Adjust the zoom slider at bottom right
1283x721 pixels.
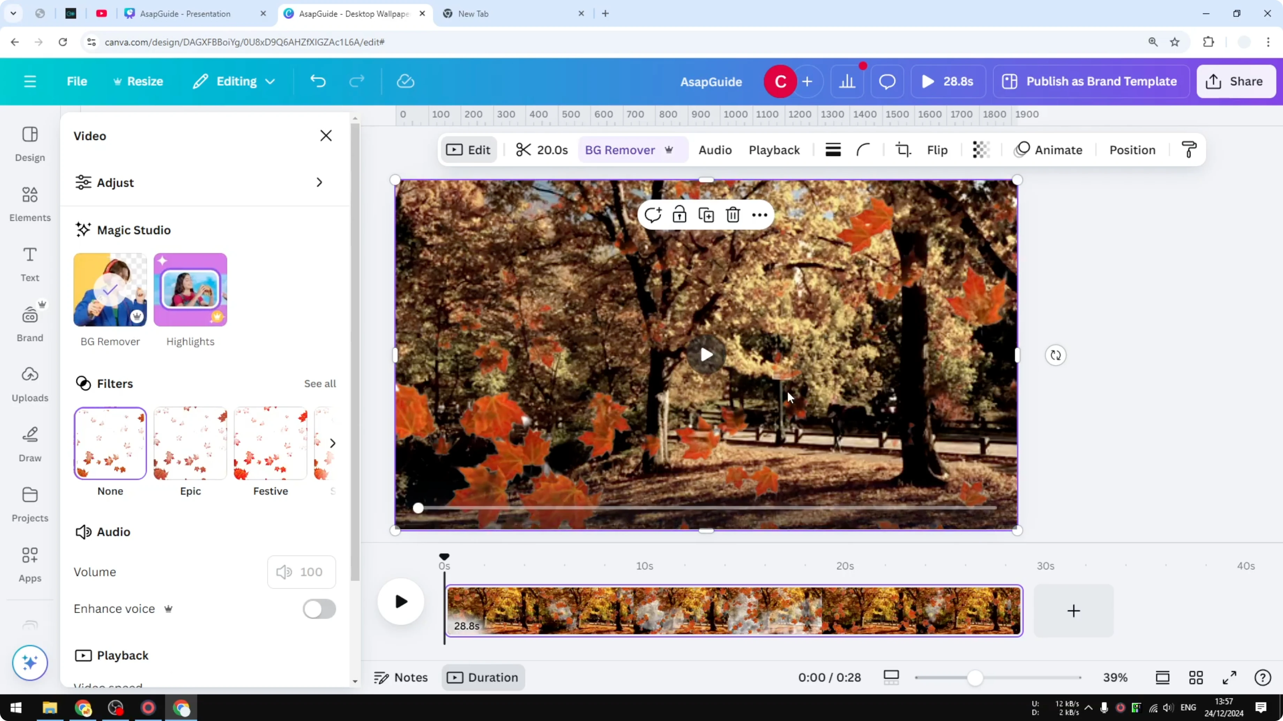(x=976, y=677)
